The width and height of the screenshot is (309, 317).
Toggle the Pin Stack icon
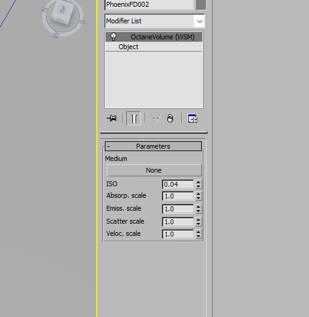pyautogui.click(x=112, y=118)
